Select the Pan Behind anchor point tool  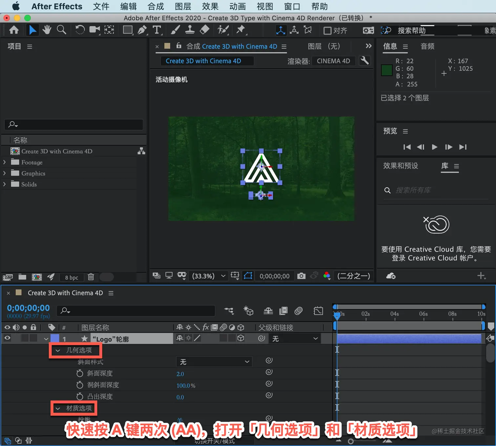(109, 30)
